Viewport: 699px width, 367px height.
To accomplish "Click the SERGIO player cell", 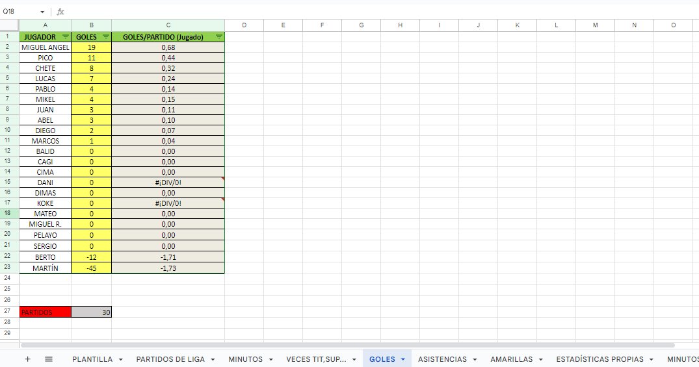I will (x=45, y=246).
